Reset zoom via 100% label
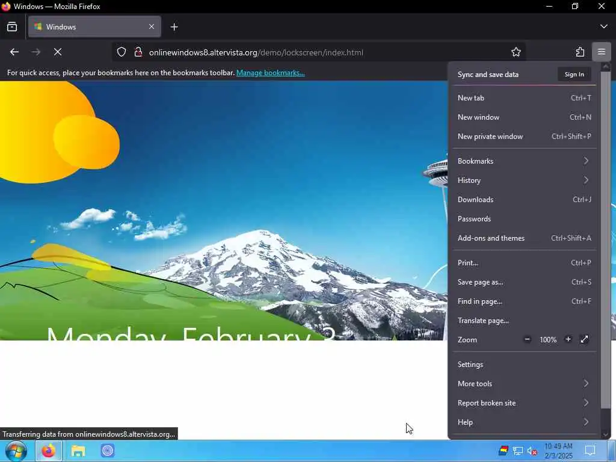Viewport: 616px width, 462px height. click(x=548, y=340)
